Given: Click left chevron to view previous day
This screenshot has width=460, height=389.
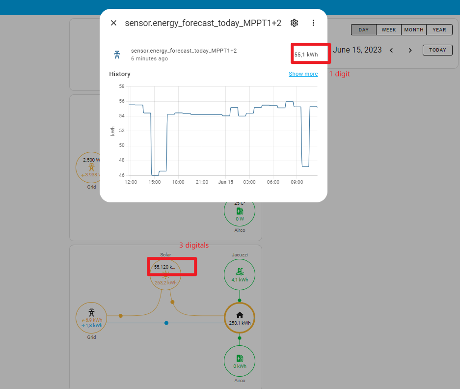Looking at the screenshot, I should [x=391, y=50].
